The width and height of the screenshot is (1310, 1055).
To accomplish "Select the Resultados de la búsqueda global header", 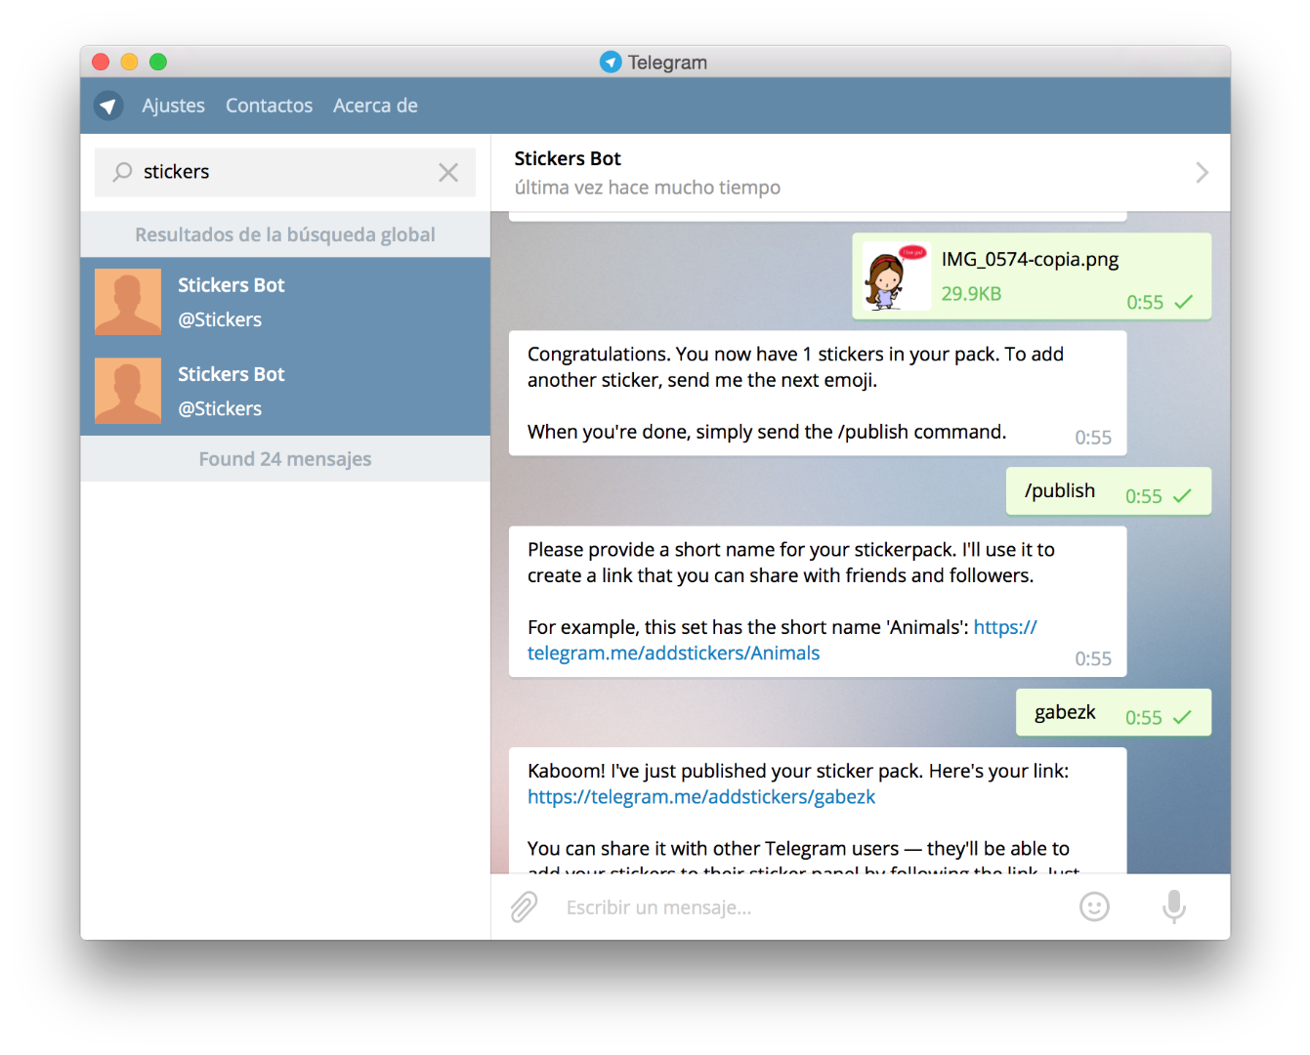I will (285, 234).
